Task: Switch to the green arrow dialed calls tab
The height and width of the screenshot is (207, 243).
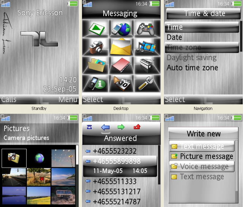Action: (x=121, y=127)
